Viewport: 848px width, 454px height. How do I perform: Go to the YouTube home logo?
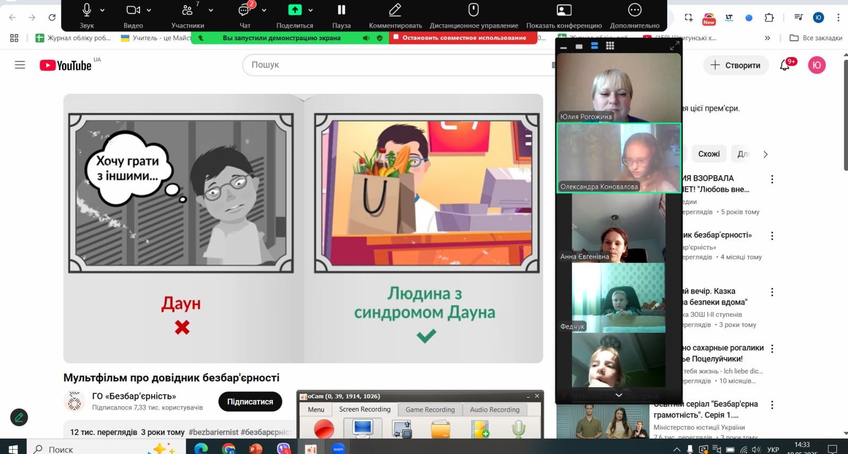(66, 65)
